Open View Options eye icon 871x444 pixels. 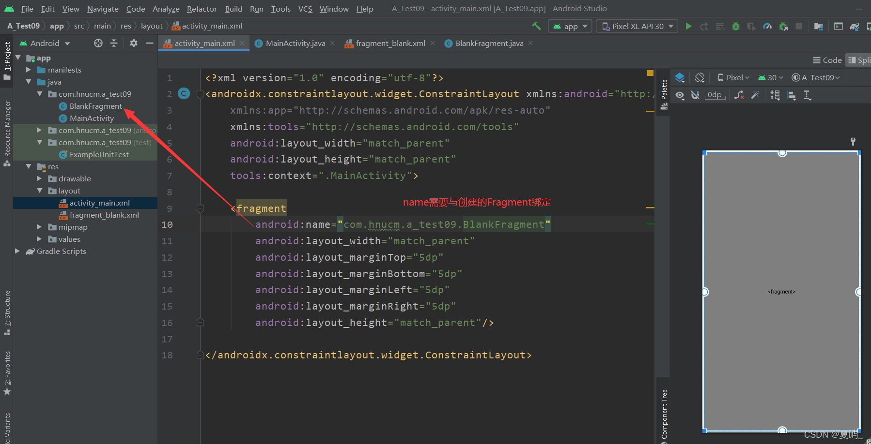[680, 95]
